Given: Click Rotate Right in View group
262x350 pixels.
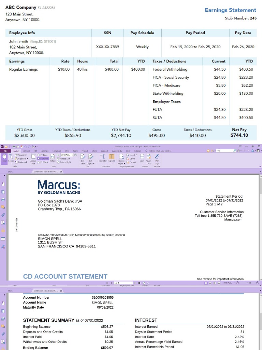Looking at the screenshot, I should coord(64,162).
